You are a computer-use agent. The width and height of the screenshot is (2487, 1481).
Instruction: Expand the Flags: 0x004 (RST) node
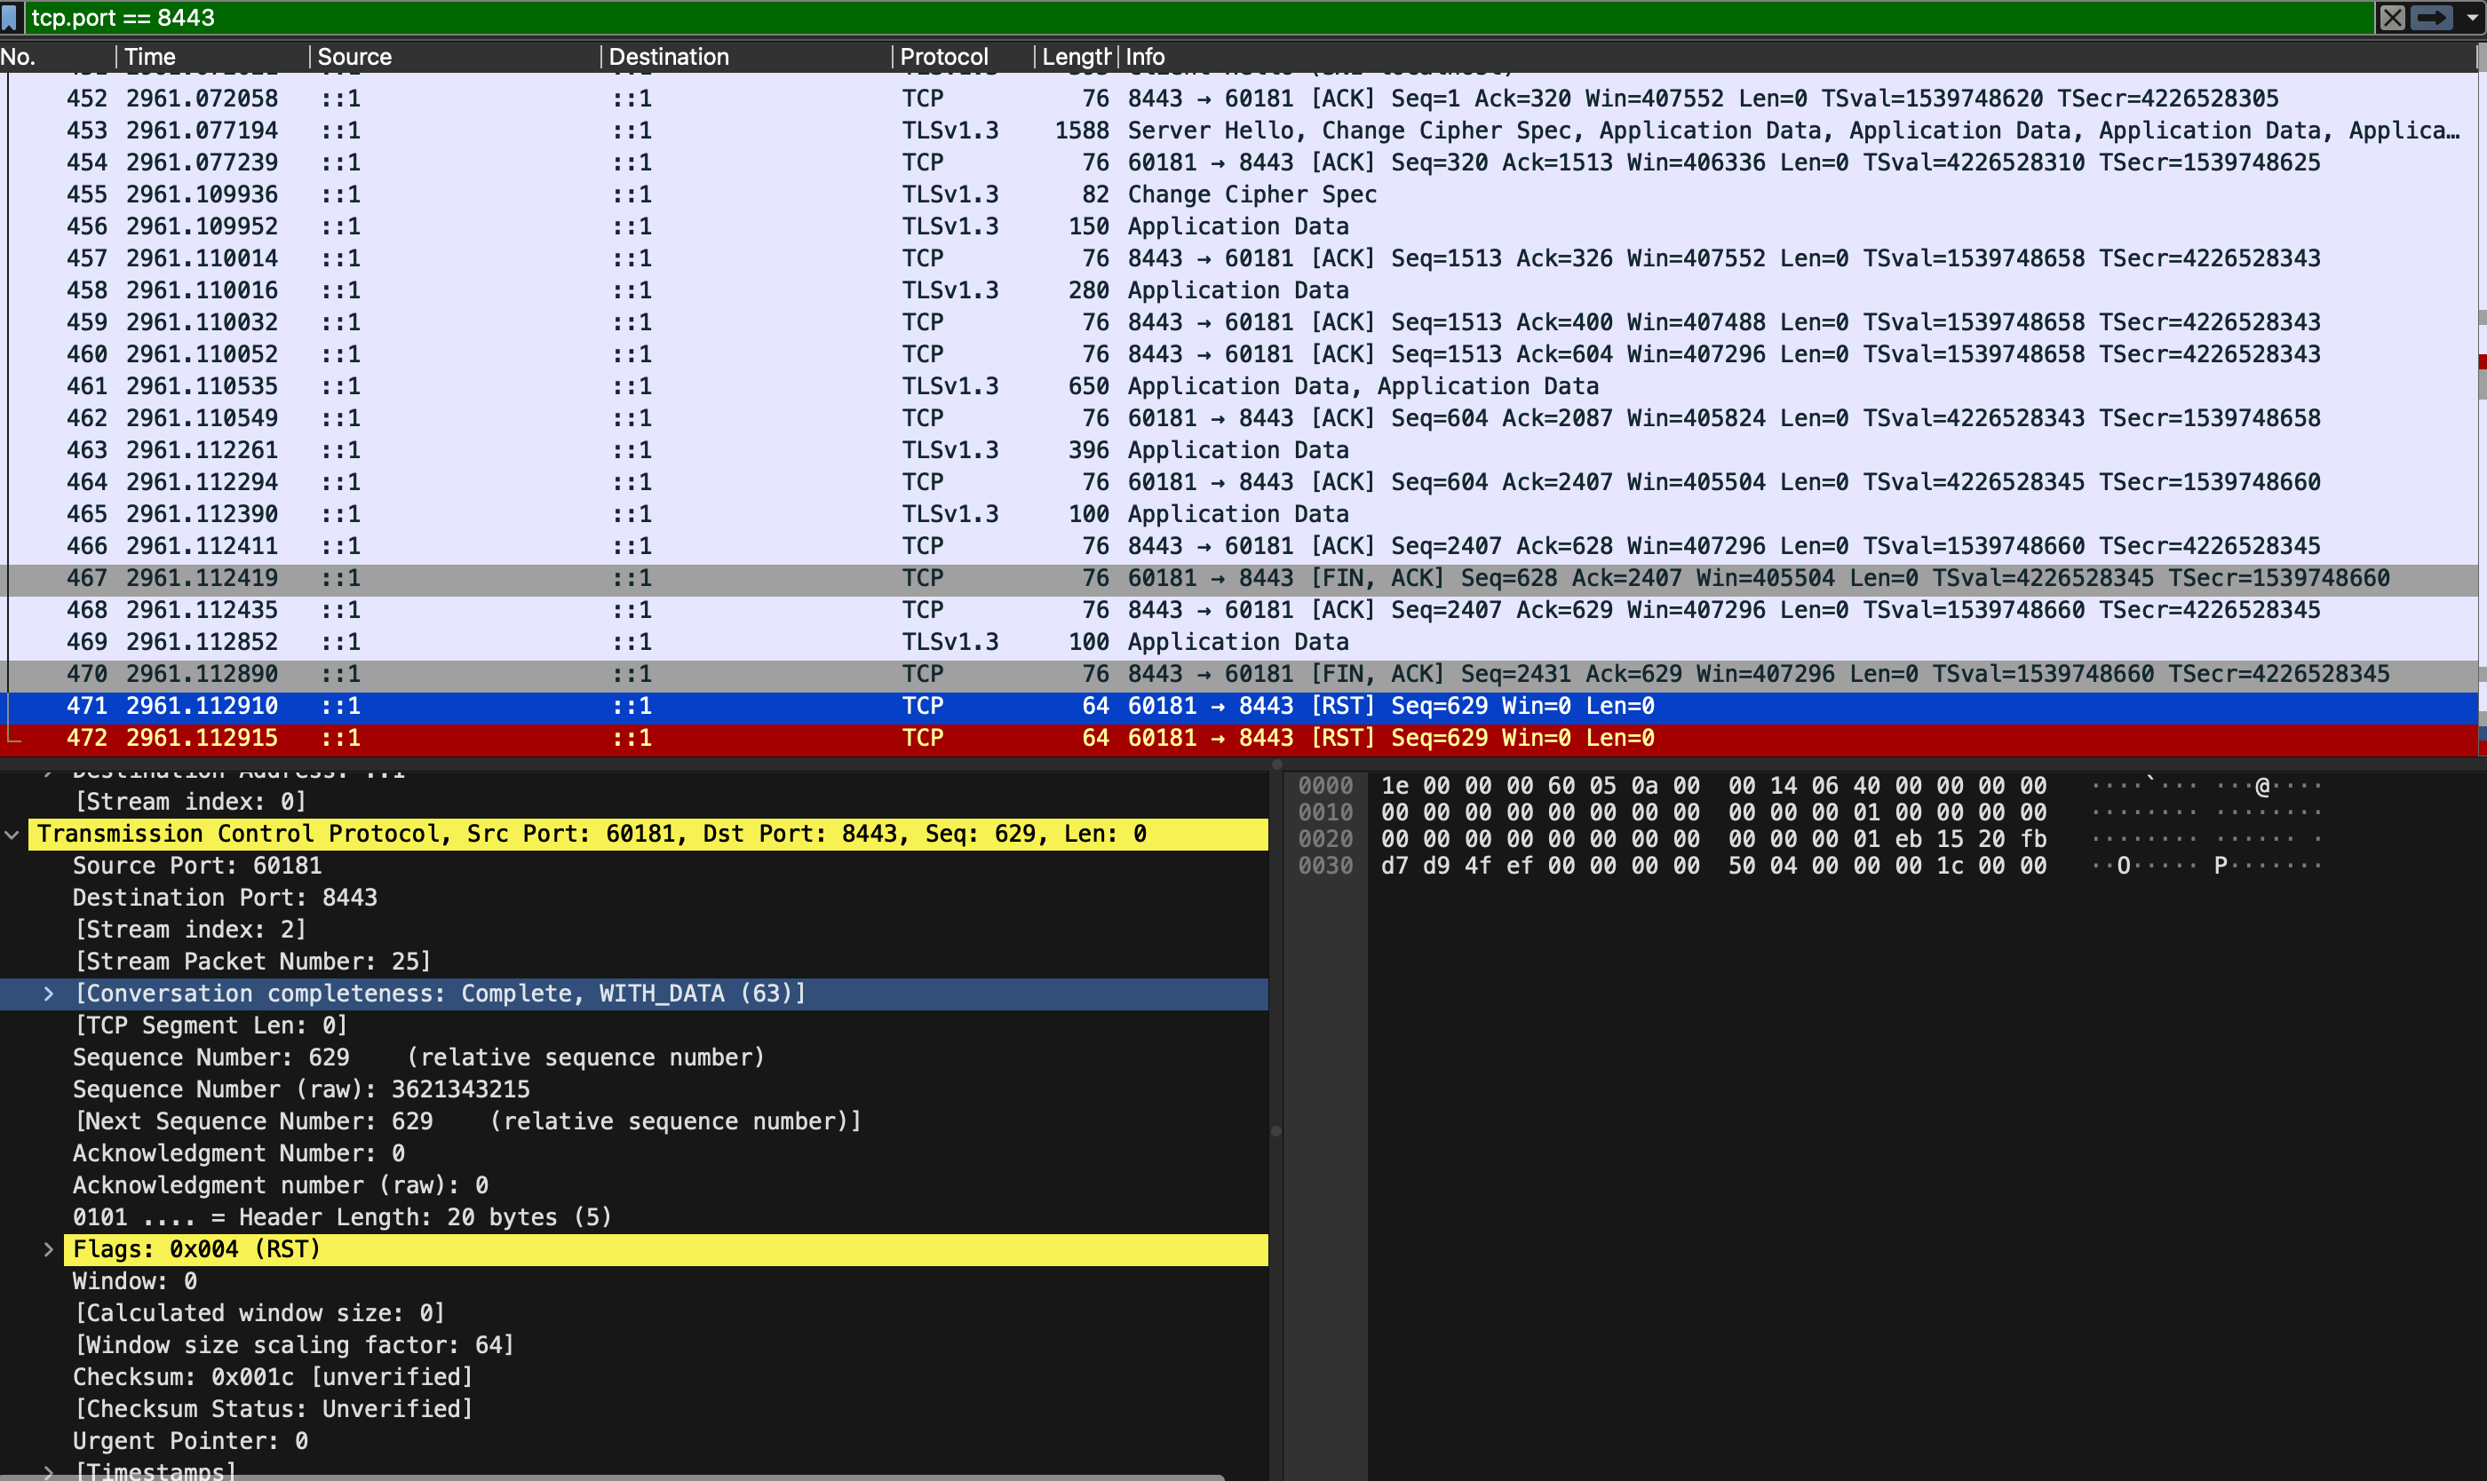click(x=48, y=1249)
